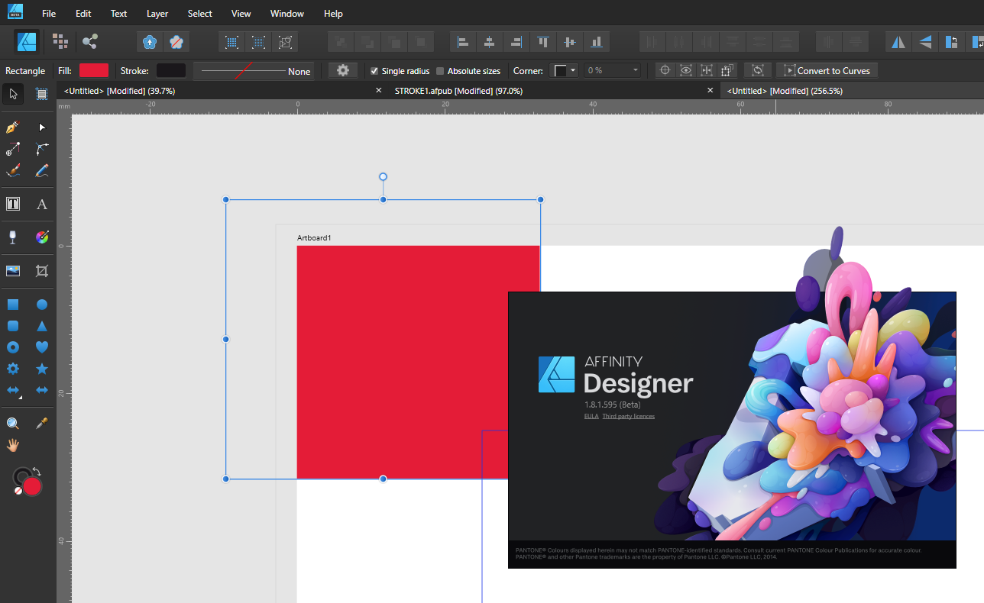This screenshot has width=984, height=603.
Task: Open the Help menu
Action: (333, 14)
